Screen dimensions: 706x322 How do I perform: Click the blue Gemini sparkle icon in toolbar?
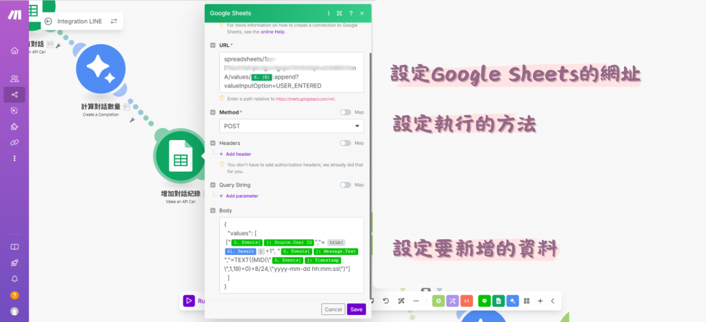pyautogui.click(x=512, y=301)
